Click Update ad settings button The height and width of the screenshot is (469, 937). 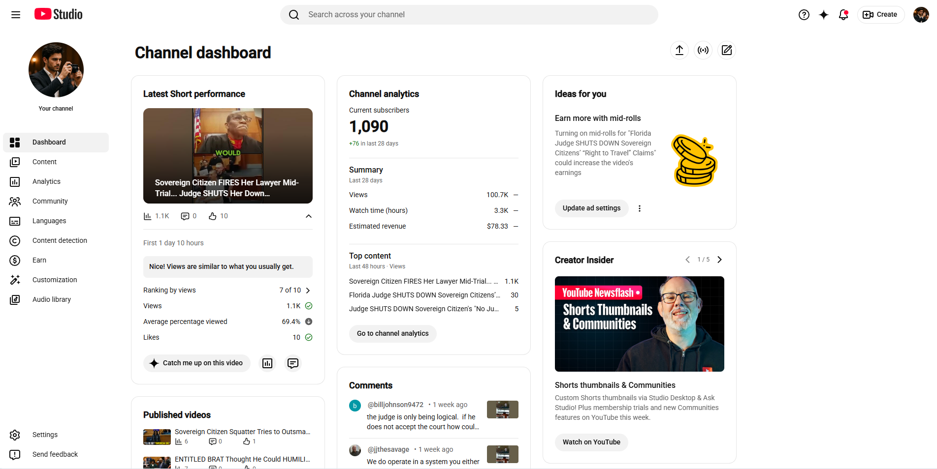[x=592, y=208]
